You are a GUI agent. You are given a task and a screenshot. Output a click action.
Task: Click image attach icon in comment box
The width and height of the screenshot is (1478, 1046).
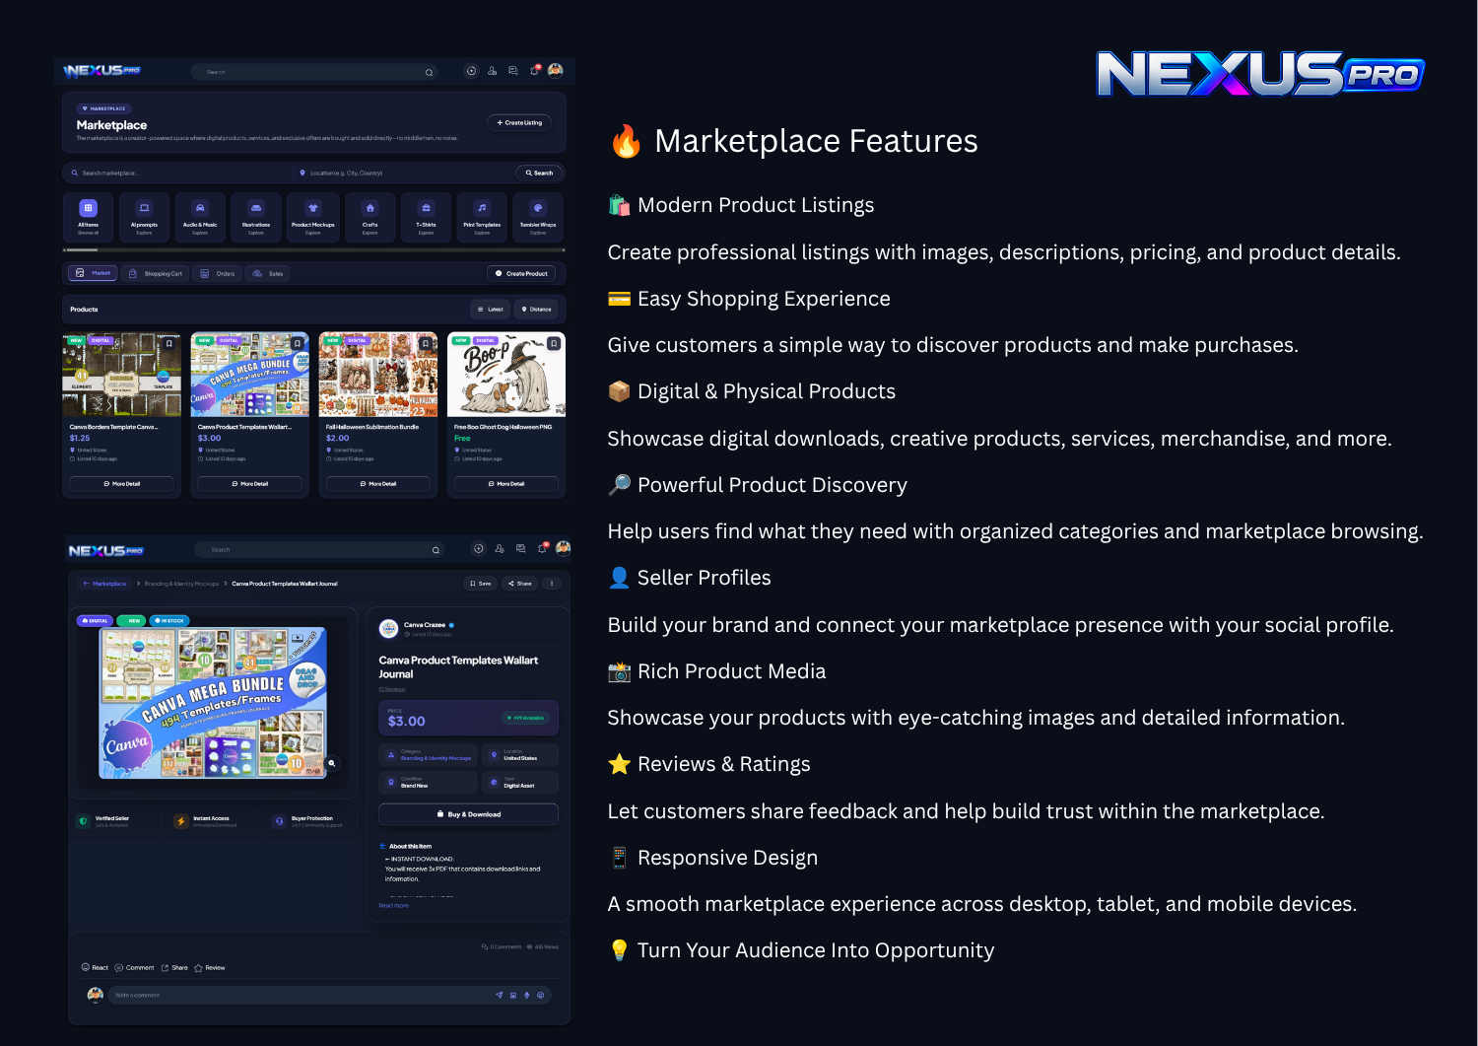pyautogui.click(x=513, y=996)
